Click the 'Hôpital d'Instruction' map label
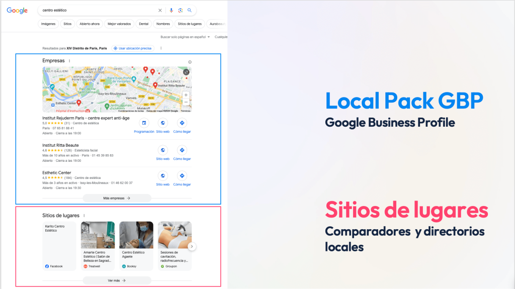Screen dimensions: 515x289 (x=70, y=111)
